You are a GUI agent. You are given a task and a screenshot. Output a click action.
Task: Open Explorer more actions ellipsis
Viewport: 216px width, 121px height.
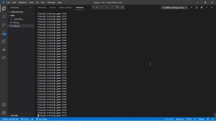30,7
